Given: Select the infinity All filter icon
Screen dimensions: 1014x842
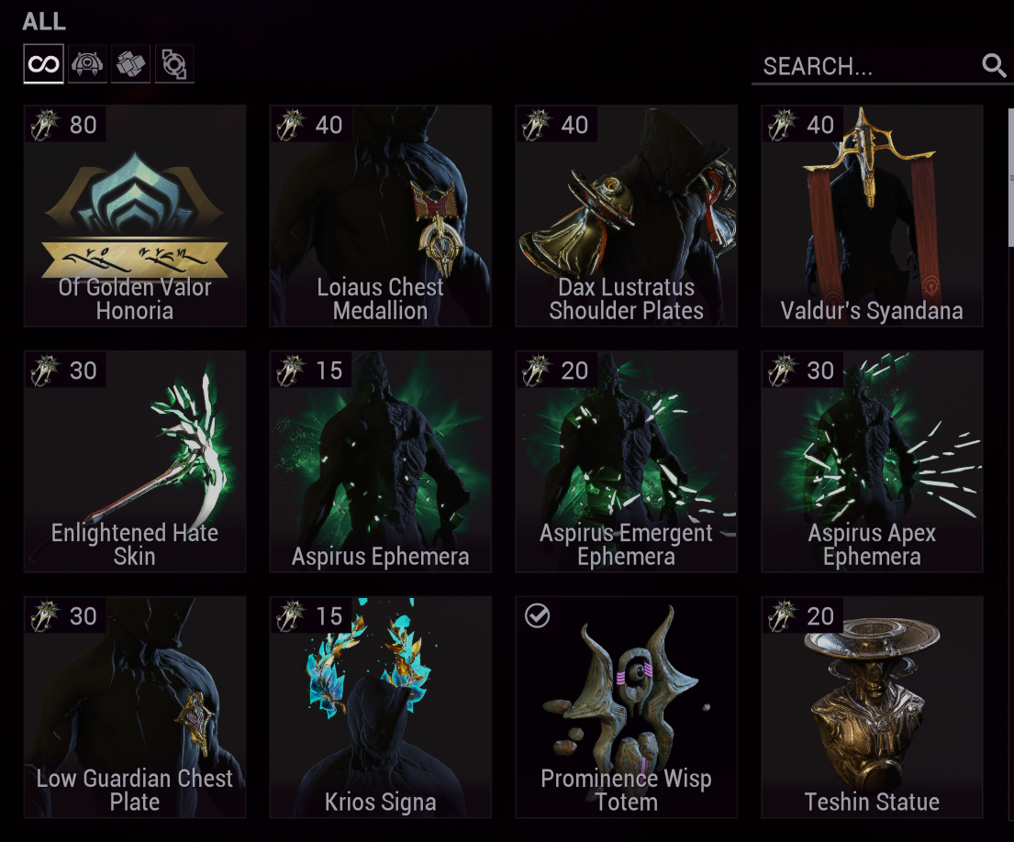Looking at the screenshot, I should [x=43, y=64].
